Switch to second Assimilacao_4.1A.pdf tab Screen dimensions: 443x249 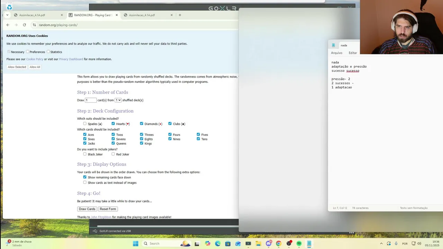click(142, 15)
